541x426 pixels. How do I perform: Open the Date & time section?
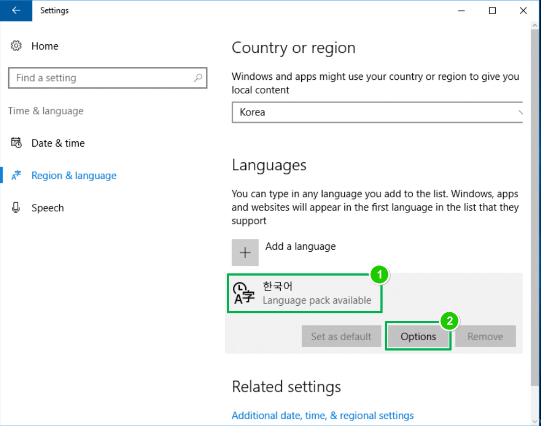point(58,143)
